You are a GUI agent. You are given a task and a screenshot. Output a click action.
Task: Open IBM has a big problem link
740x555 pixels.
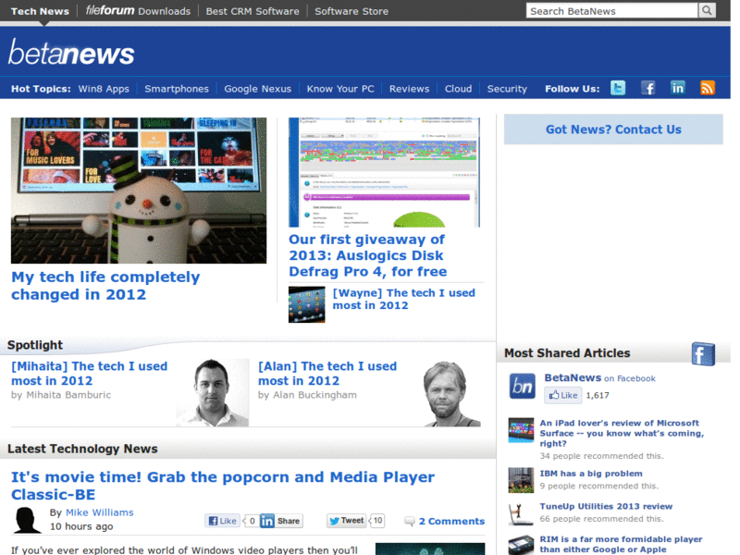coord(591,474)
